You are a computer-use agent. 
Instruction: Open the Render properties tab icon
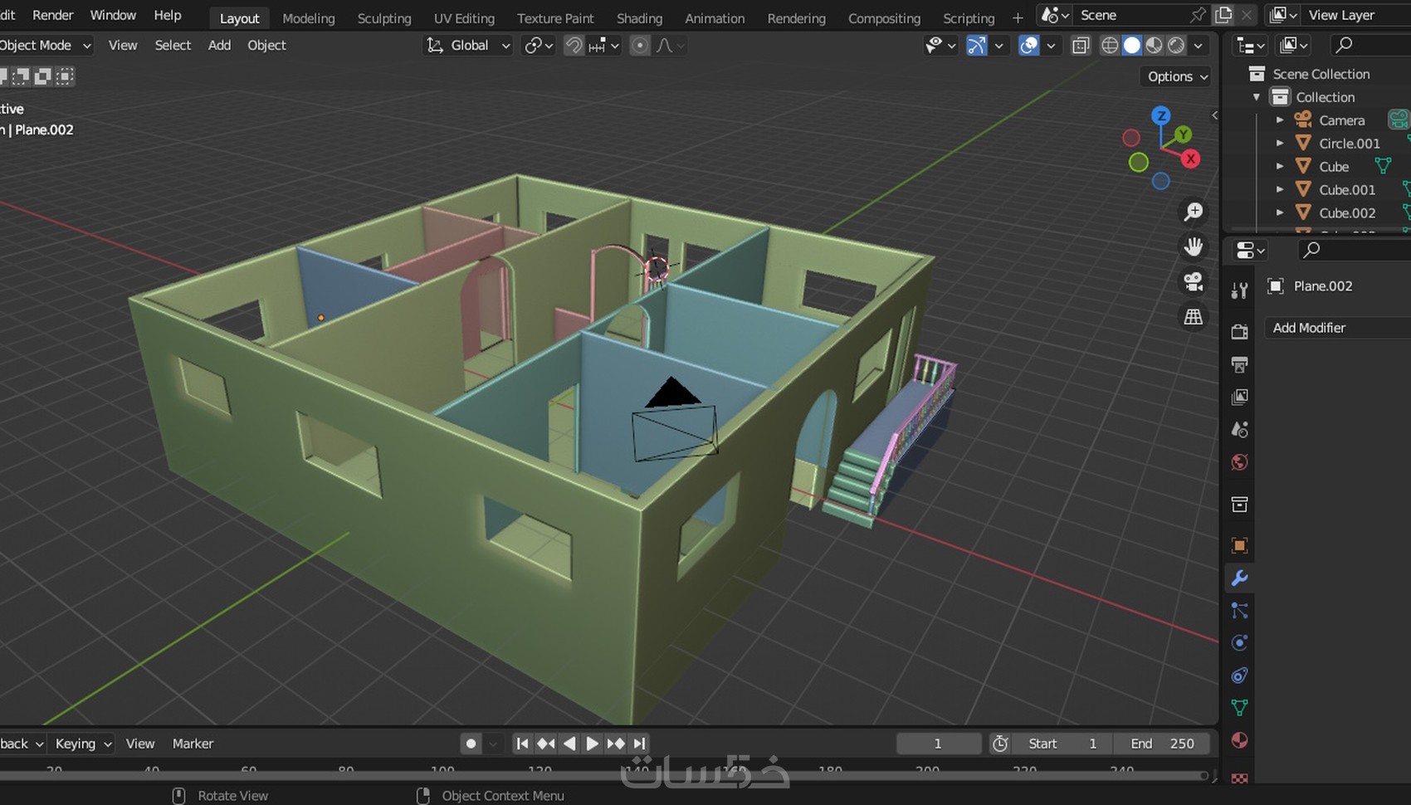pos(1239,332)
